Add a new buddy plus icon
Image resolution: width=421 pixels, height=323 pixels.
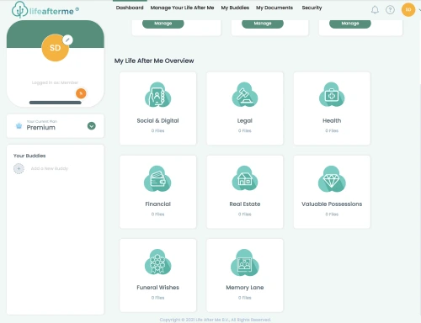19,168
